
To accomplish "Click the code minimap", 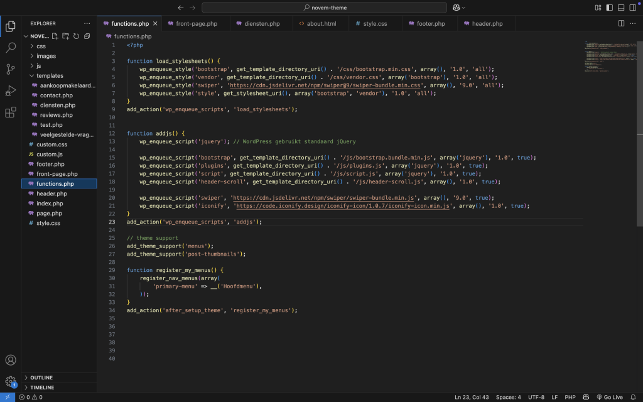I will (610, 57).
